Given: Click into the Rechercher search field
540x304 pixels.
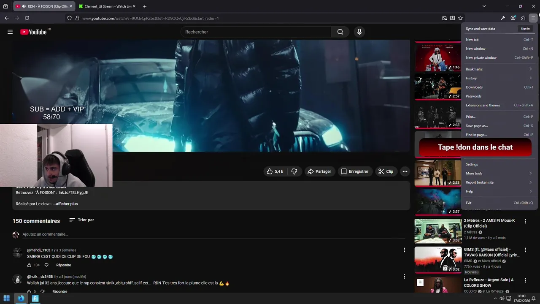Looking at the screenshot, I should point(256,32).
